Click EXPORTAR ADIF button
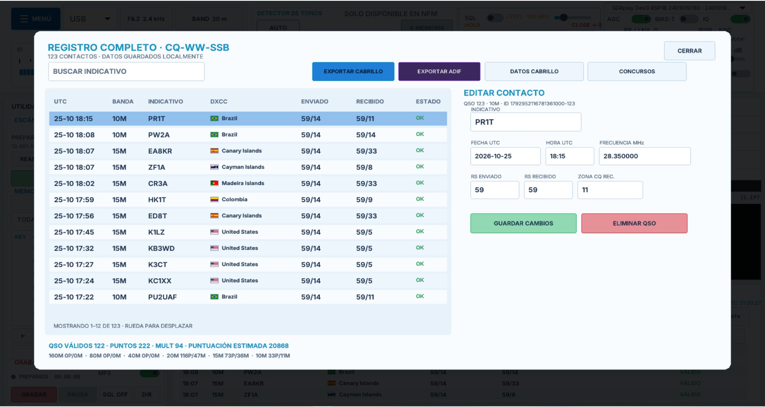Image resolution: width=765 pixels, height=407 pixels. tap(439, 71)
